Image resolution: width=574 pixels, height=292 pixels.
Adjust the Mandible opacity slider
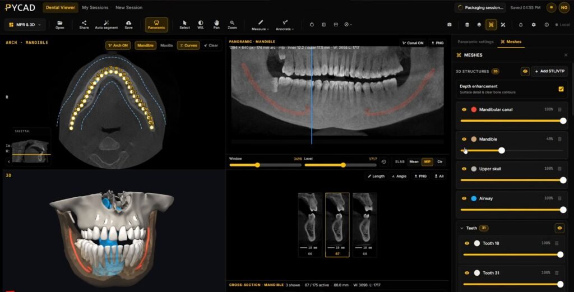tap(512, 150)
